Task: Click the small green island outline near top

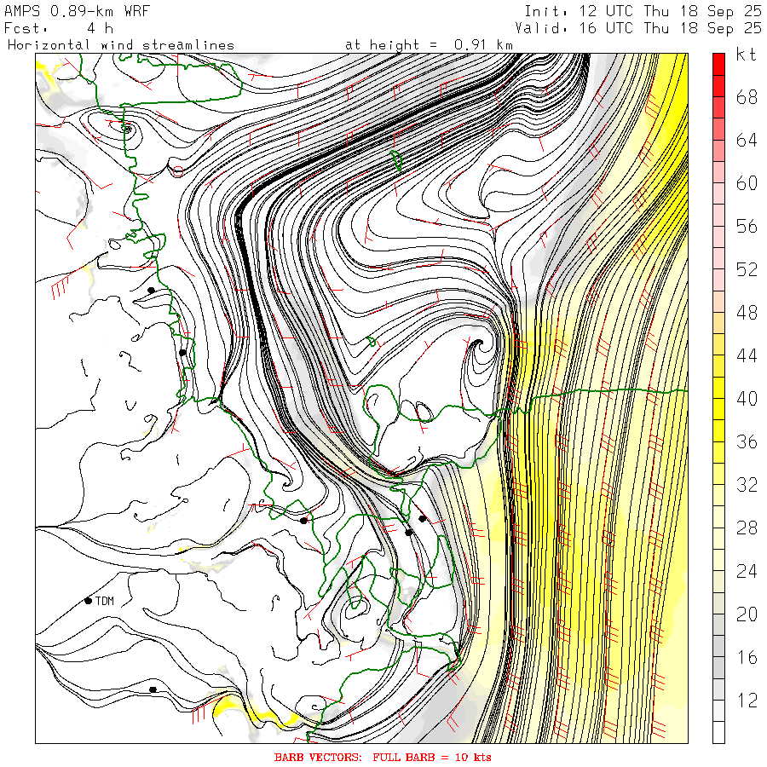Action: (397, 159)
